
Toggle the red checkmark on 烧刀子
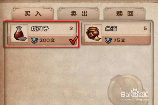(x=73, y=40)
